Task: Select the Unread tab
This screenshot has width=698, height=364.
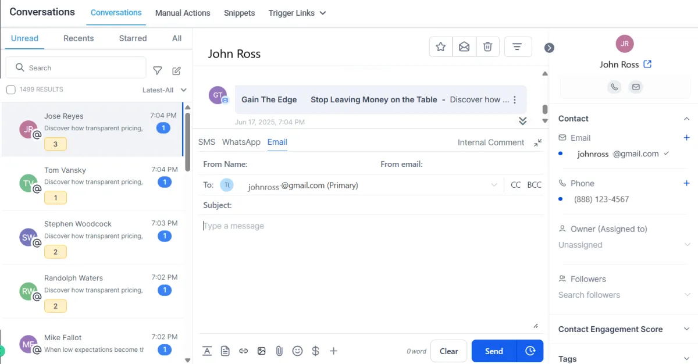Action: pos(24,38)
